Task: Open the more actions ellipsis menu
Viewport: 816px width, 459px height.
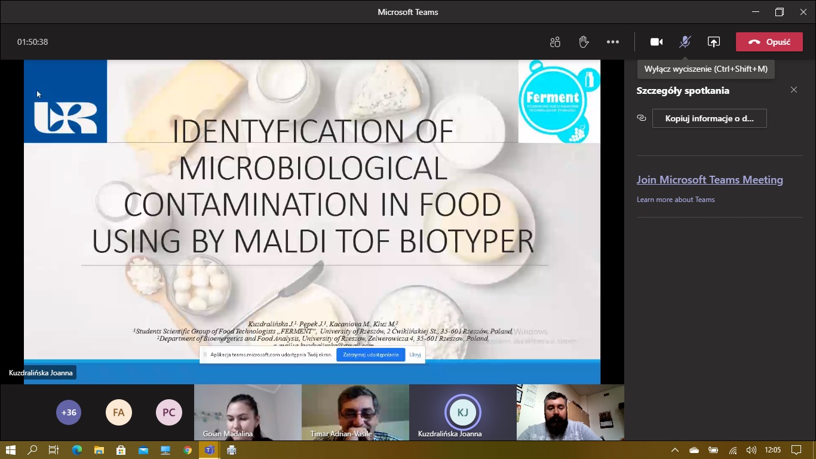Action: tap(612, 42)
